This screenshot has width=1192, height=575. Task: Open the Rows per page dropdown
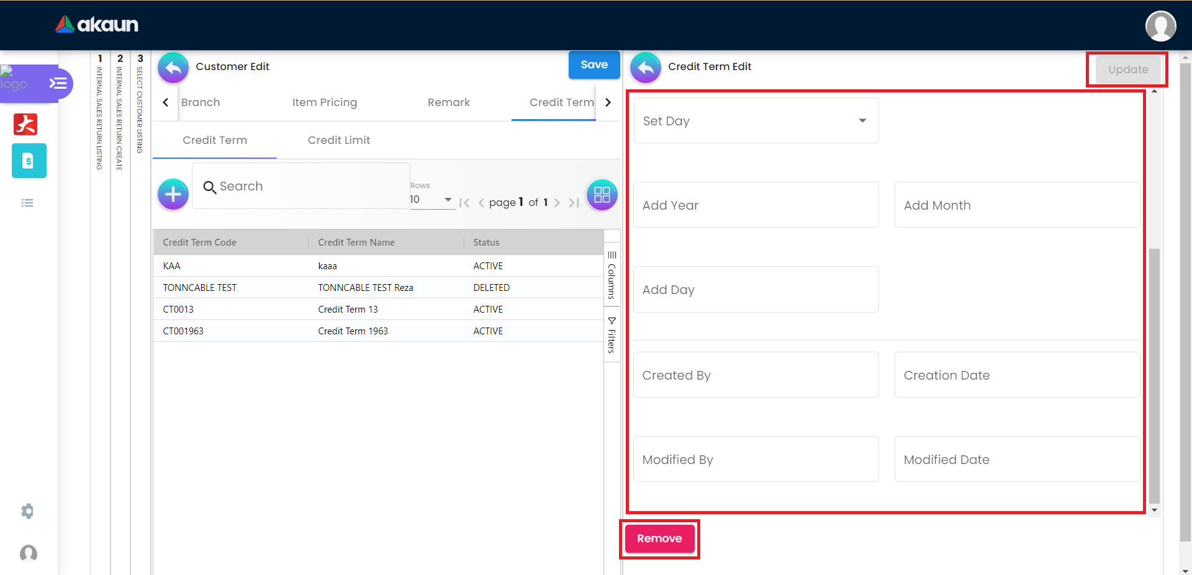[431, 200]
